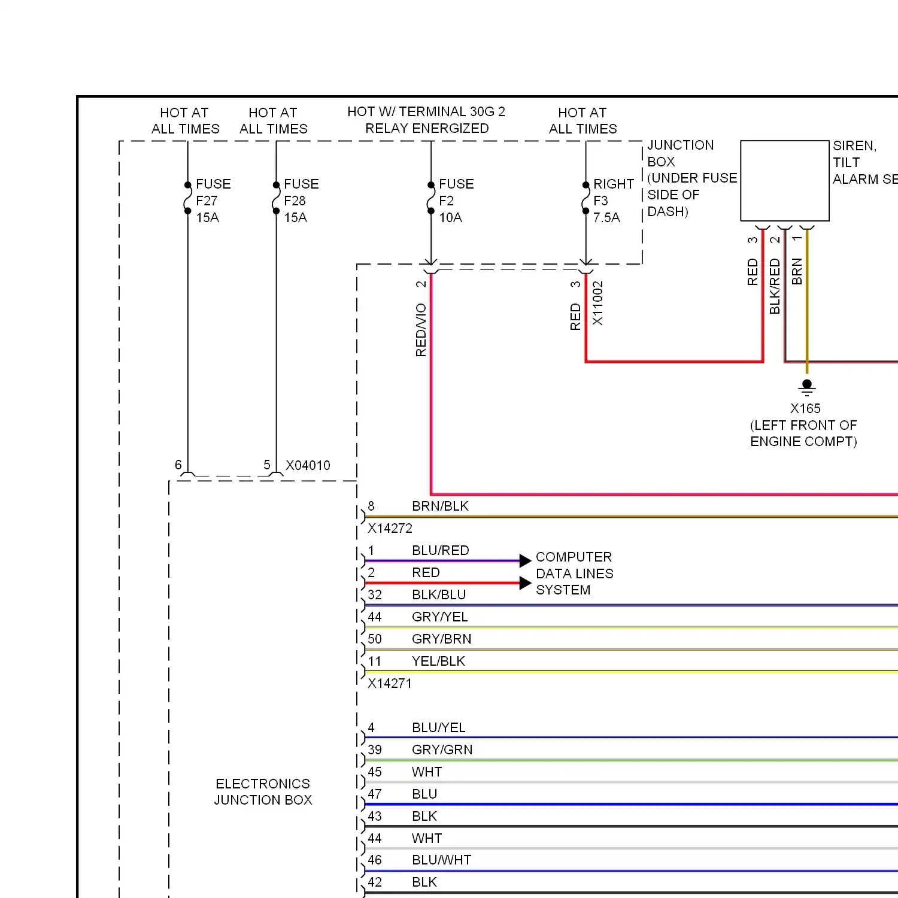Click the SIREN, TILT ALARM label
The image size is (898, 898).
tap(865, 162)
